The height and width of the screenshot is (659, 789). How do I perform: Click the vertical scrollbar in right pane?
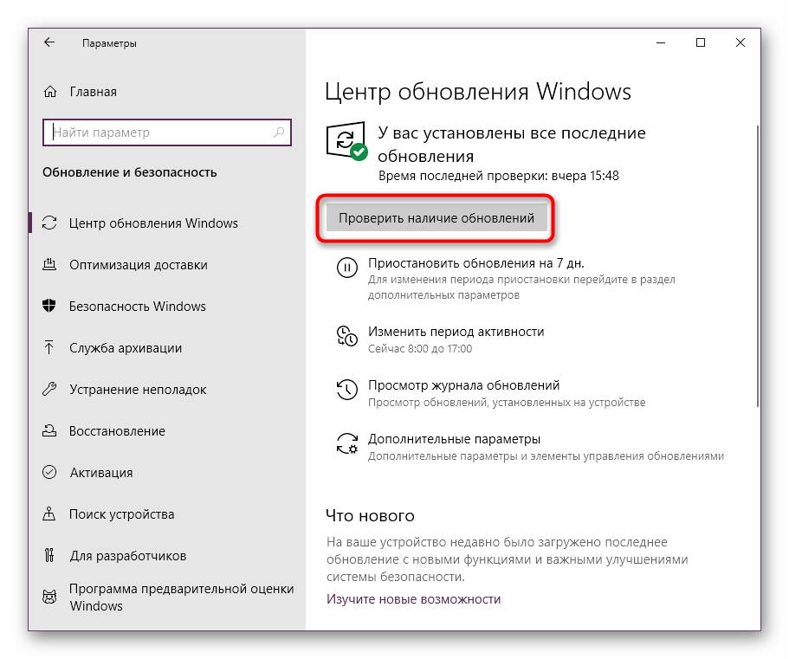coord(758,266)
